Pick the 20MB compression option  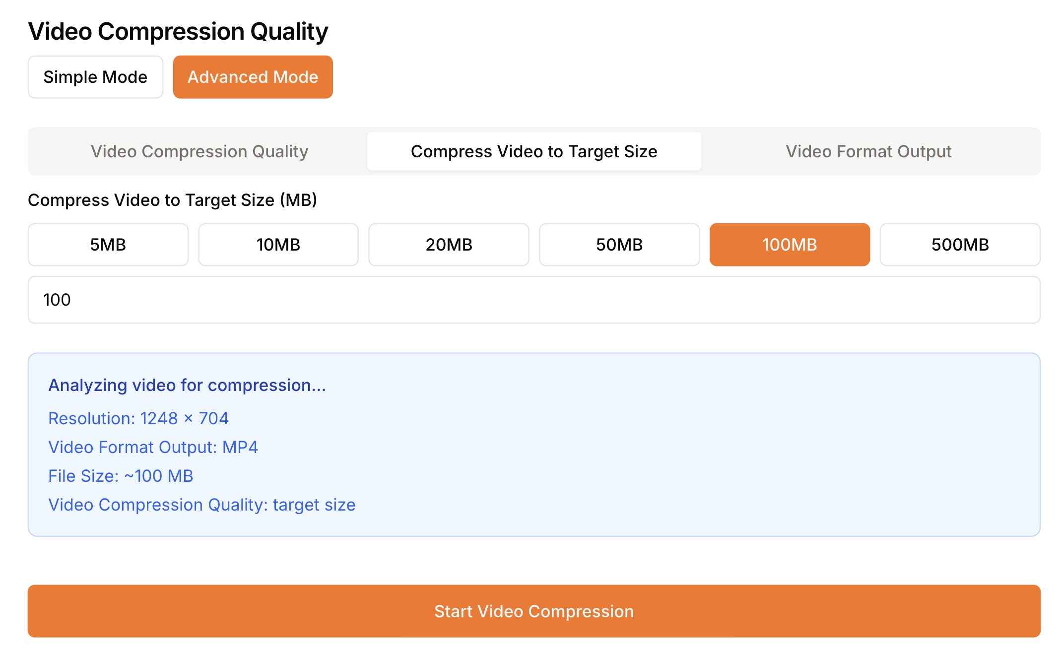click(449, 244)
